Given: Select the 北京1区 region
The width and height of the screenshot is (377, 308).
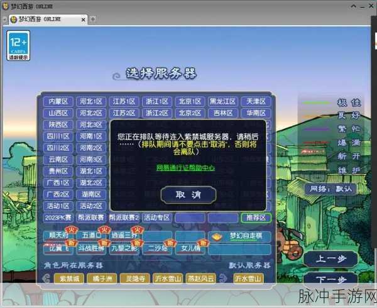Looking at the screenshot, I should tap(190, 101).
